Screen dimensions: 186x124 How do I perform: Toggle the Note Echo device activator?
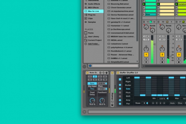(x=87, y=73)
